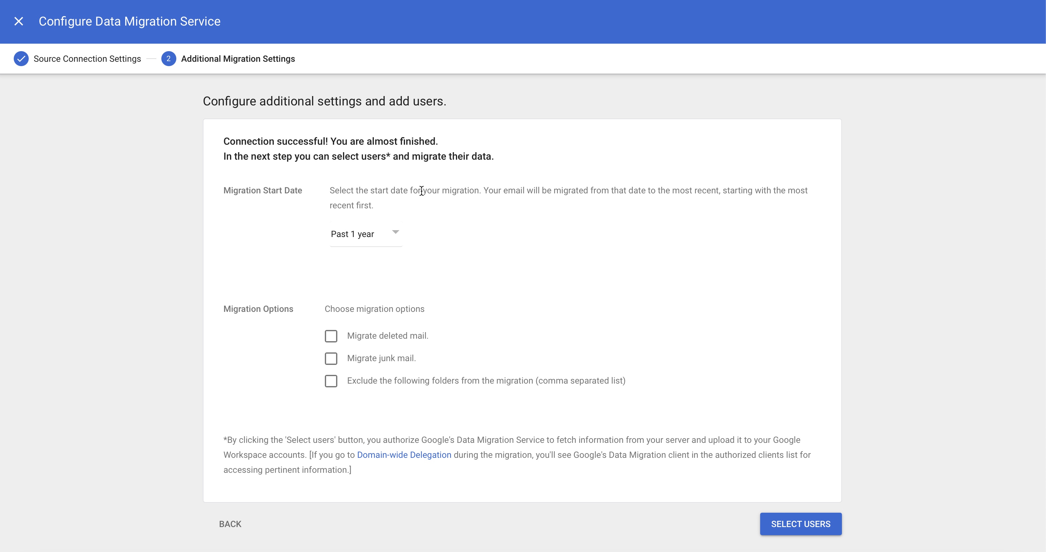Image resolution: width=1046 pixels, height=552 pixels.
Task: Enable the Exclude following folders checkbox
Action: (x=331, y=380)
